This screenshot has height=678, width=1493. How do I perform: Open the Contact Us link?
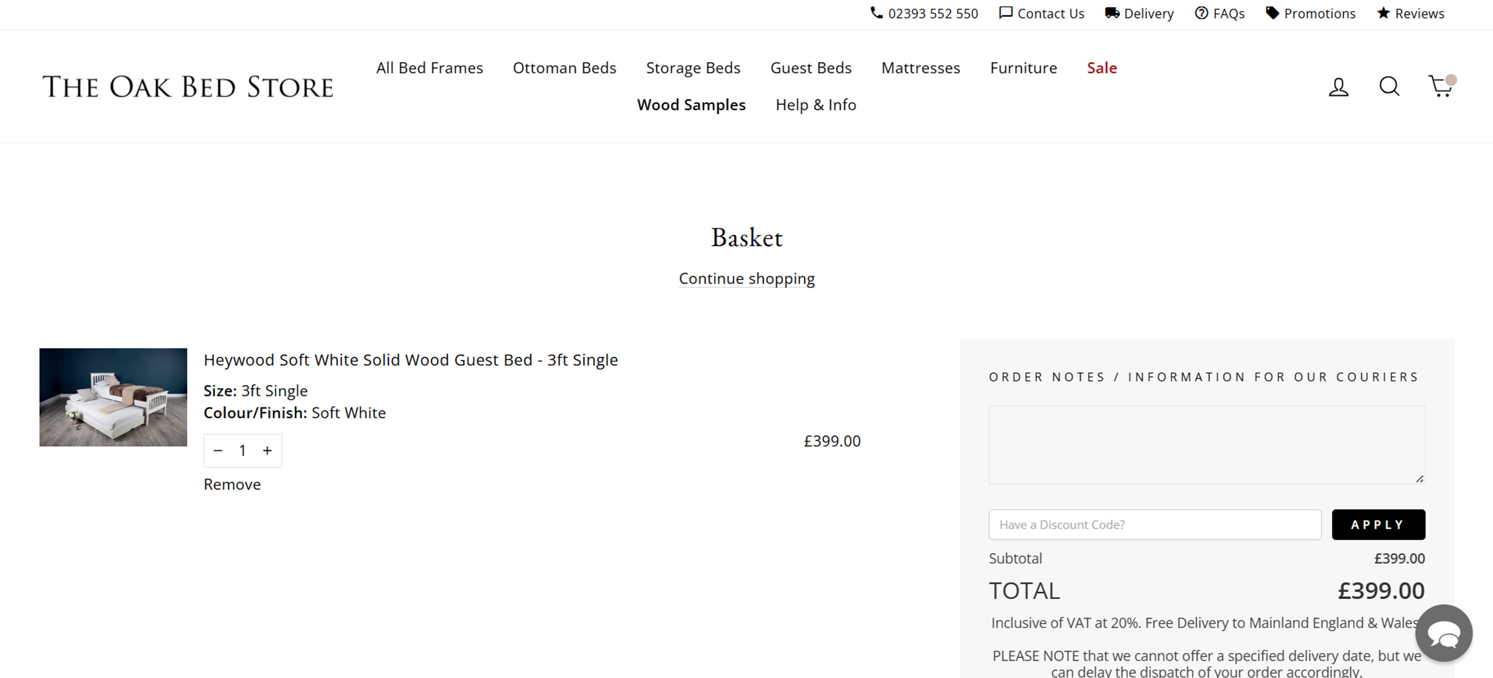pos(1042,13)
